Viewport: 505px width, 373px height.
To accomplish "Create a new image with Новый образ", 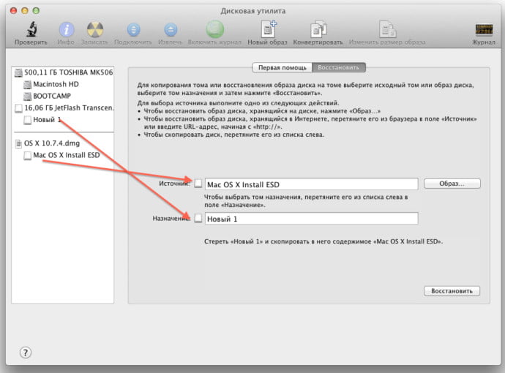I will tap(268, 29).
